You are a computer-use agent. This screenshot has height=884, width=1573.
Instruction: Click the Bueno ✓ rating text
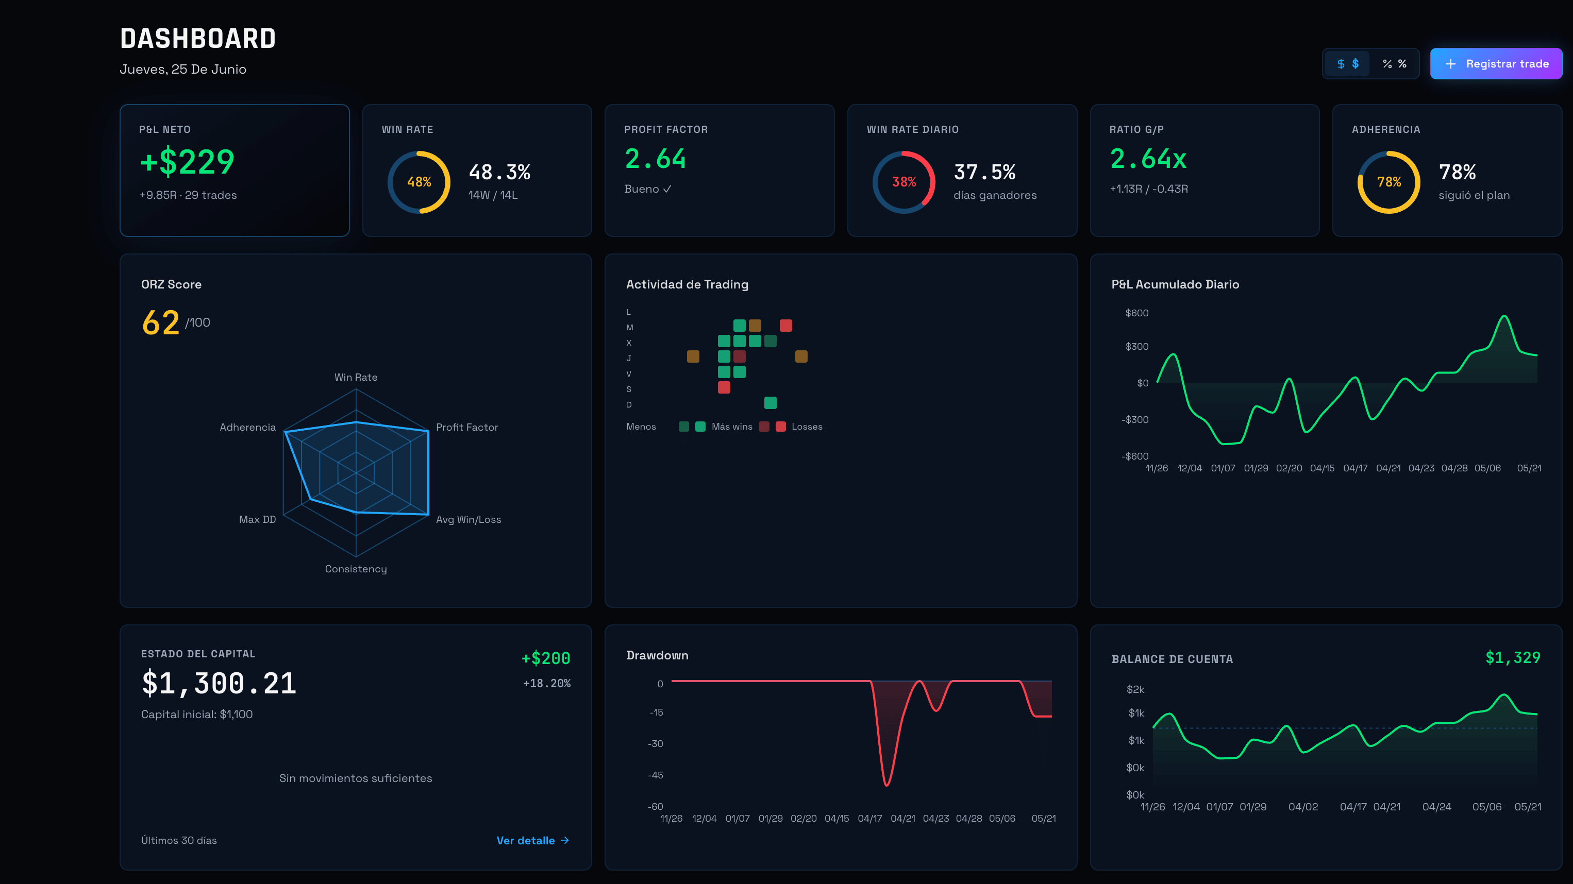[648, 189]
